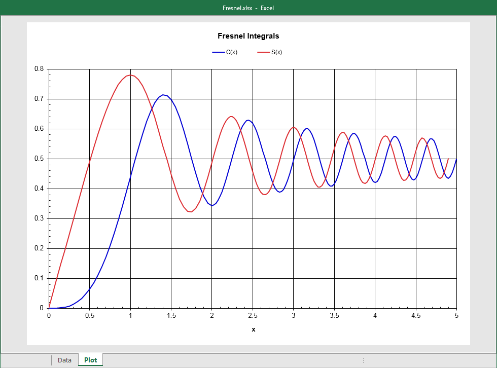The width and height of the screenshot is (497, 368).
Task: Click the x axis title label
Action: point(253,329)
